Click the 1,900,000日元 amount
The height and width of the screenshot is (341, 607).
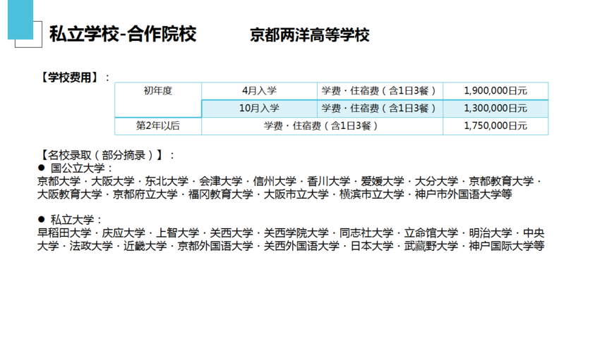pos(495,91)
